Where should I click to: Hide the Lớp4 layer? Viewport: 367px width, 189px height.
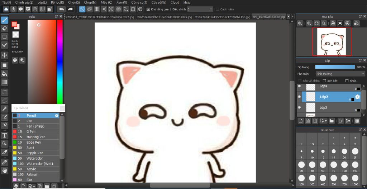click(x=299, y=86)
